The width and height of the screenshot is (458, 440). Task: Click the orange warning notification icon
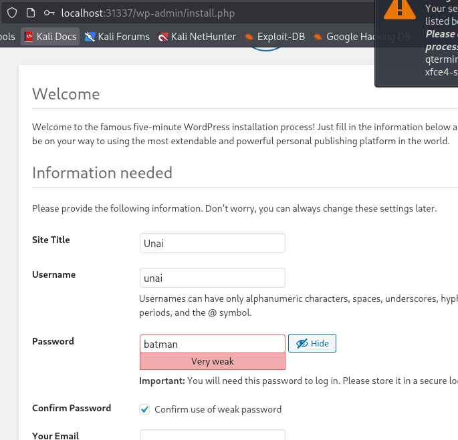400,7
